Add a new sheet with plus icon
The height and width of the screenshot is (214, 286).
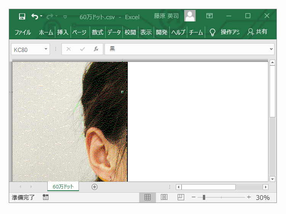95,187
